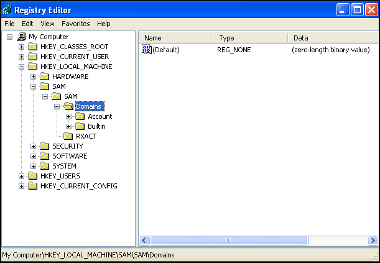Click the HKEY_CURRENT_USER folder icon
The image size is (380, 263).
(33, 57)
